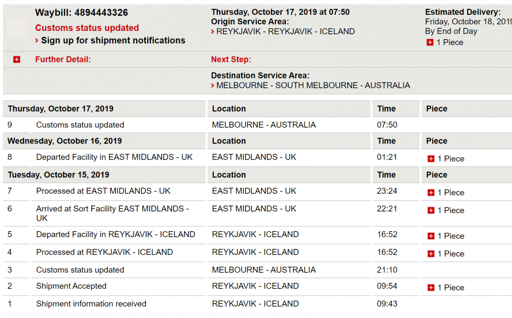Expand piece for Departed Facility in EAST MIDLANDS
Viewport: 512px width, 318px height.
[x=431, y=159]
